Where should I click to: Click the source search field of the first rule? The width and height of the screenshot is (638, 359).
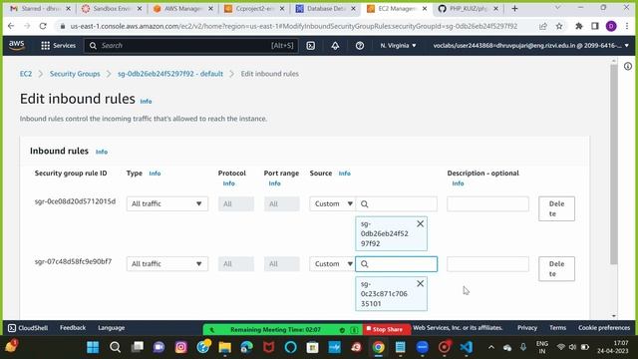point(397,203)
